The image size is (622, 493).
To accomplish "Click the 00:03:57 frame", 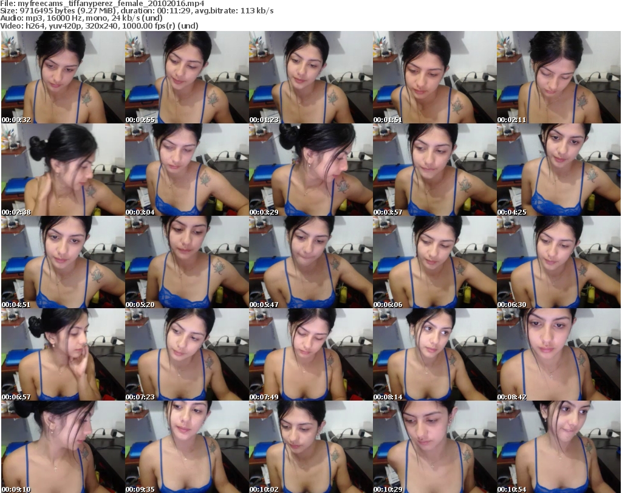I will pos(435,170).
